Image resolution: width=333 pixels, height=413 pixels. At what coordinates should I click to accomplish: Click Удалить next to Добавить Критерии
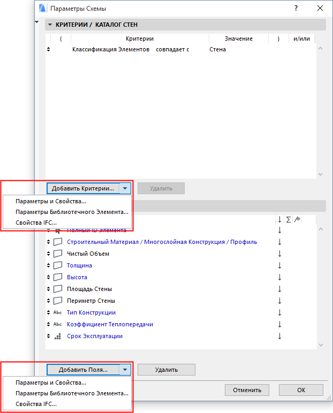(161, 188)
